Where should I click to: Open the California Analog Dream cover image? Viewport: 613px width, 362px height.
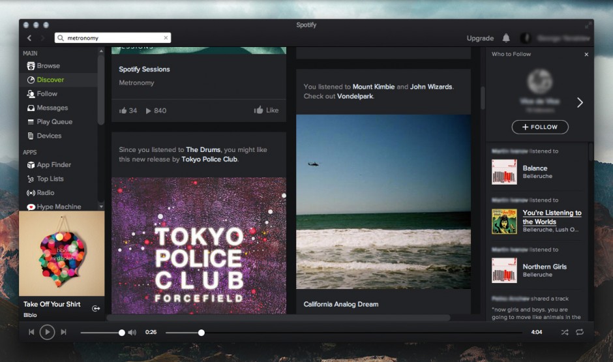pyautogui.click(x=383, y=202)
